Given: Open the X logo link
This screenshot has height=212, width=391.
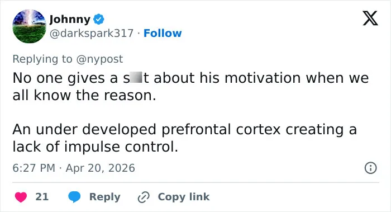Looking at the screenshot, I should pyautogui.click(x=370, y=18).
